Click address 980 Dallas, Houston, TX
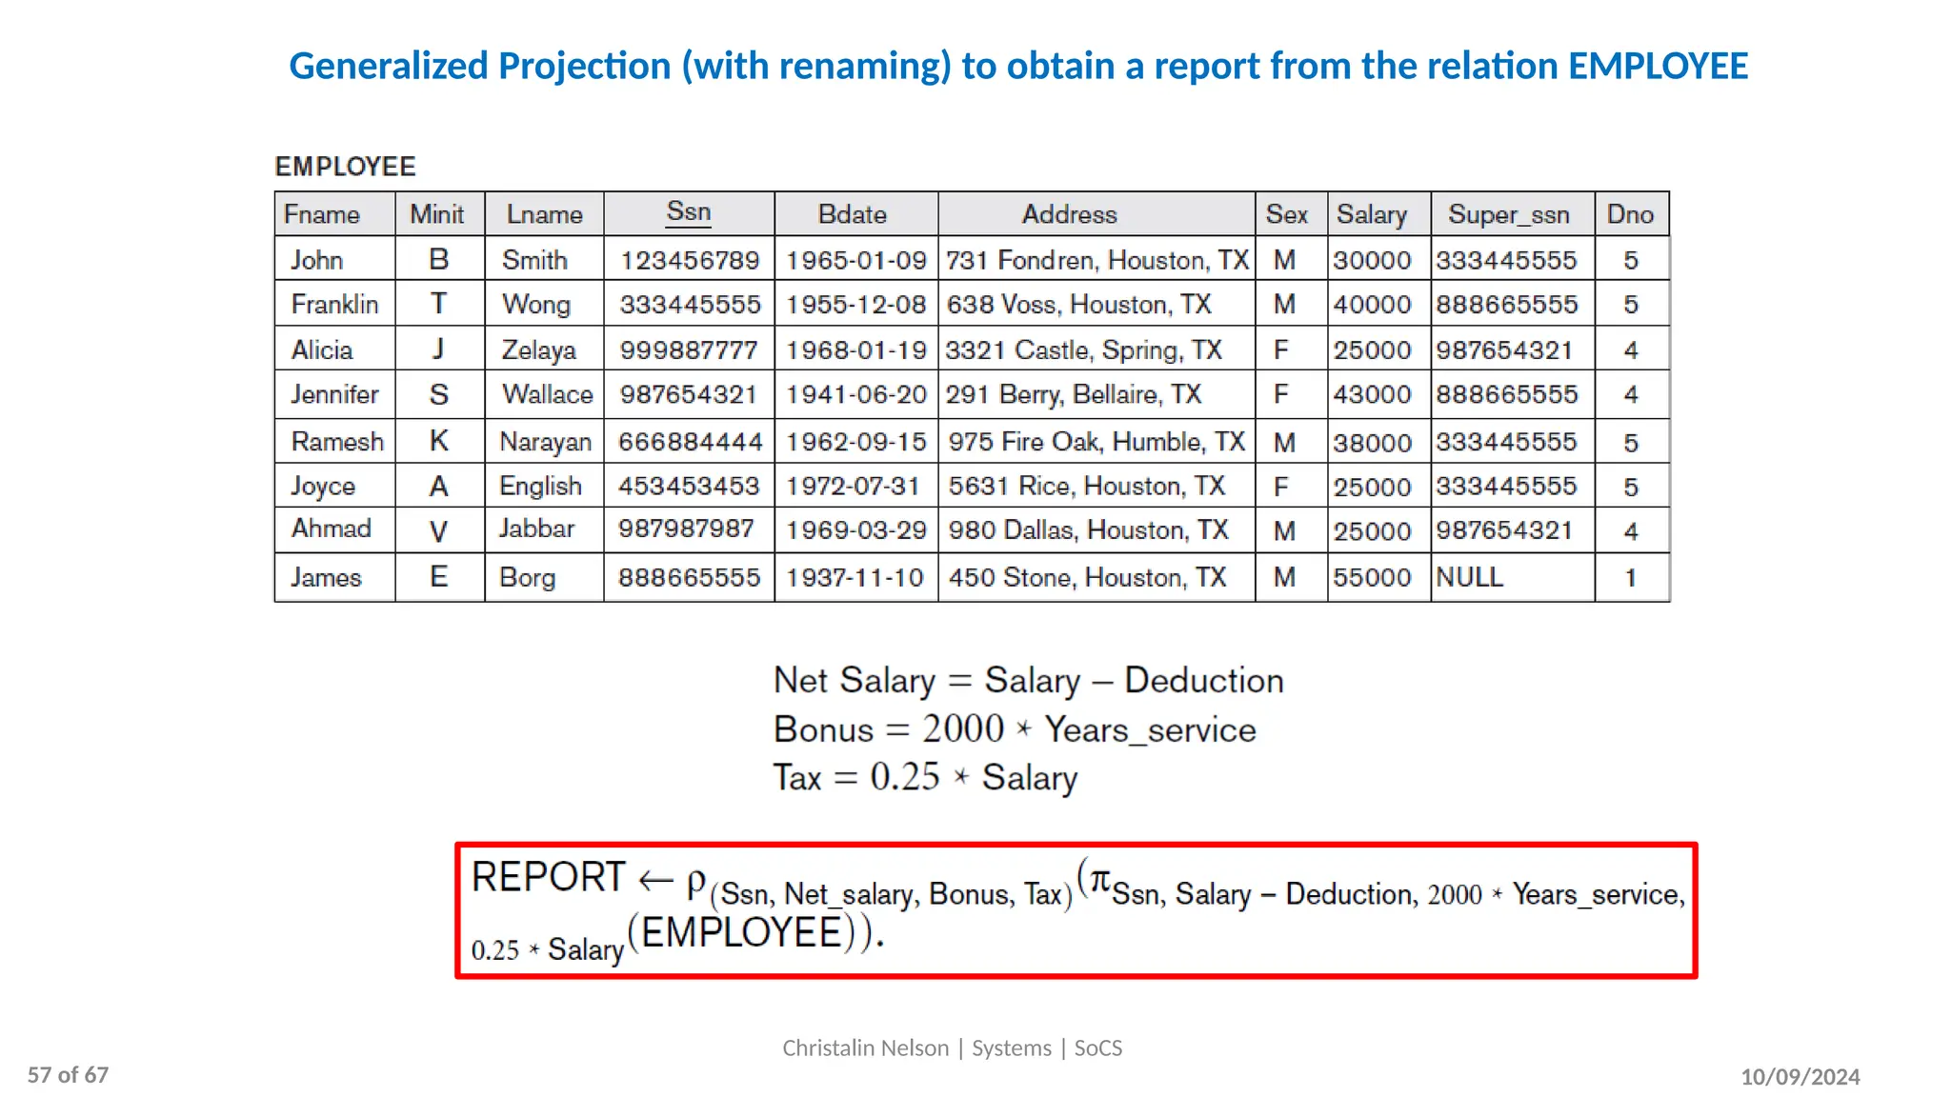This screenshot has height=1097, width=1951. [1088, 530]
